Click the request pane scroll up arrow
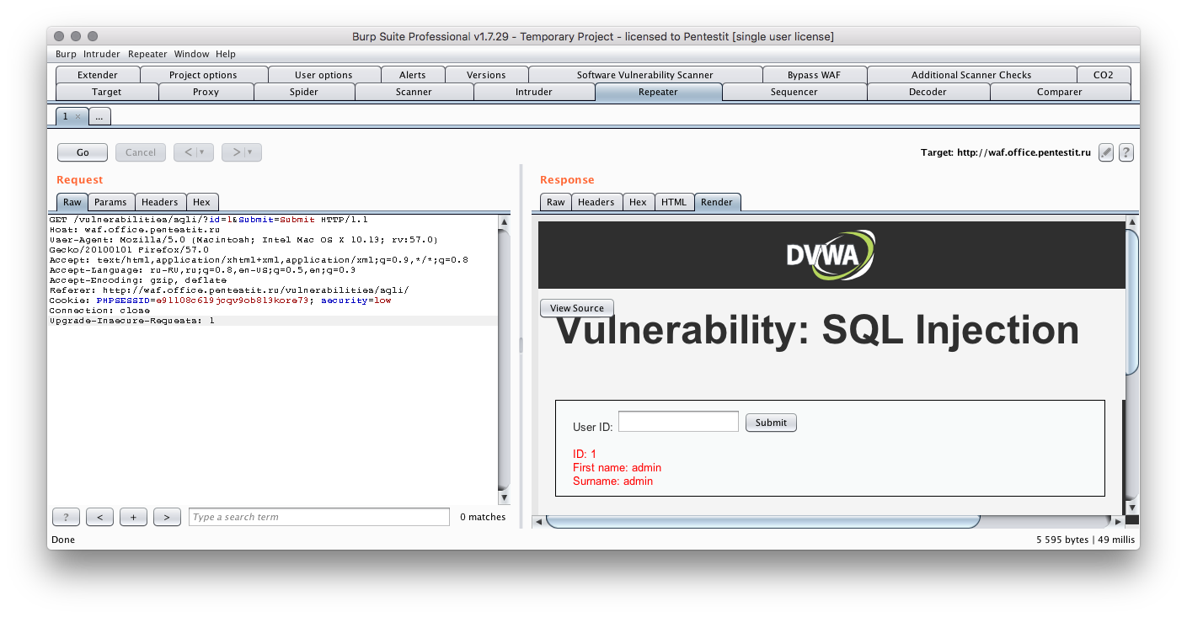This screenshot has height=617, width=1187. tap(505, 223)
